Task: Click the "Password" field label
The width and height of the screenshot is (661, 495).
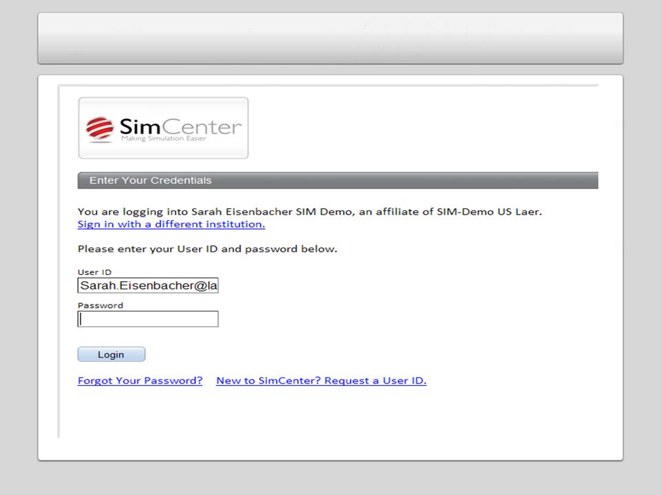Action: click(101, 305)
